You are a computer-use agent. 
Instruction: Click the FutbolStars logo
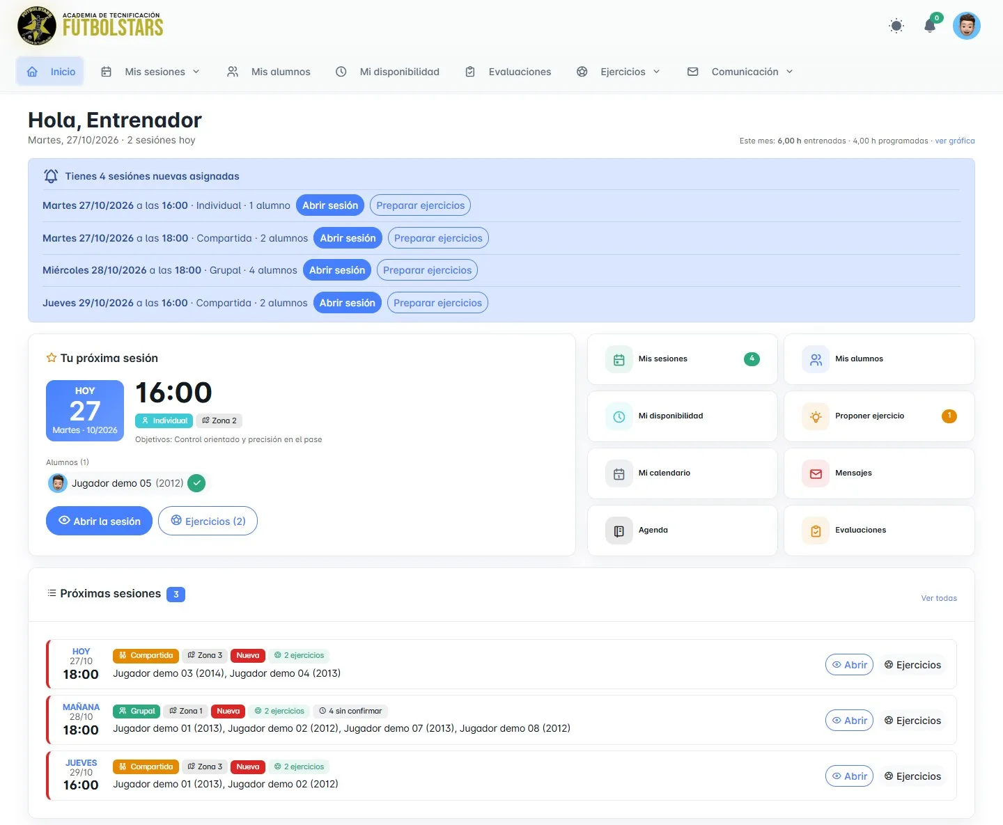90,26
